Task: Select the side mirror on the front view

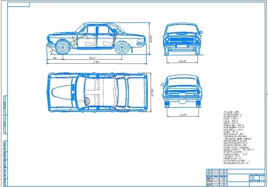Action: coord(201,32)
